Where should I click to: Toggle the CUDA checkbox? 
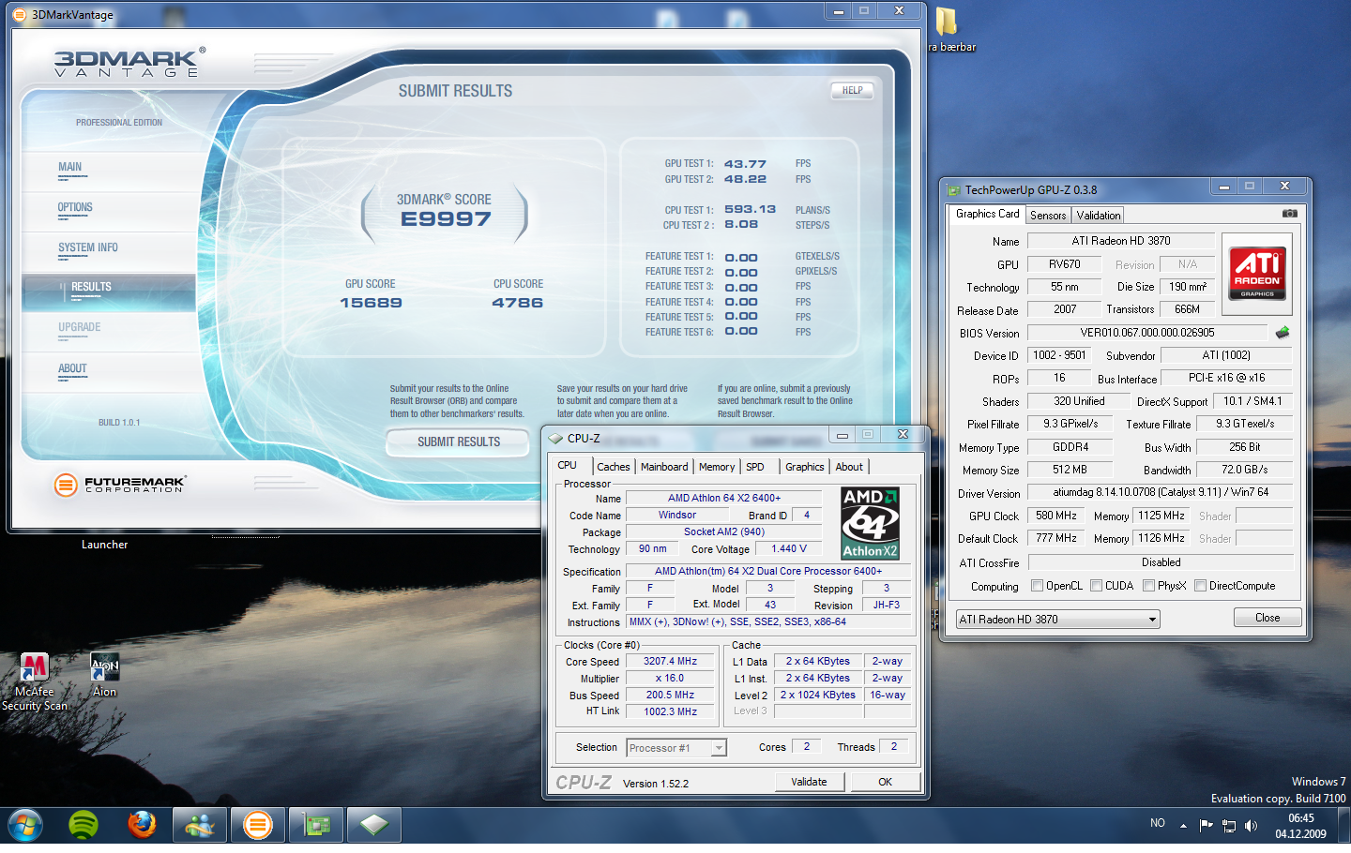coord(1096,586)
